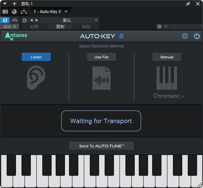Screen dimensions: 203x188
Task: Click the Select Detection Method label
Action: [x=101, y=46]
